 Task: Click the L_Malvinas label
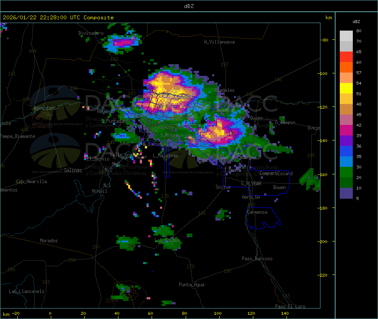165,156
